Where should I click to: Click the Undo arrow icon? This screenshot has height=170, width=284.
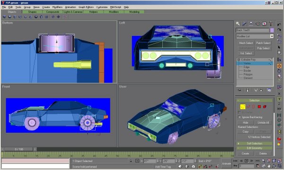point(279,25)
